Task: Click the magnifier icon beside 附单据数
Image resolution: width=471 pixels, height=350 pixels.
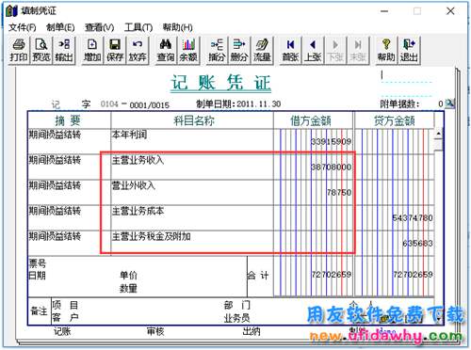Action: [449, 103]
